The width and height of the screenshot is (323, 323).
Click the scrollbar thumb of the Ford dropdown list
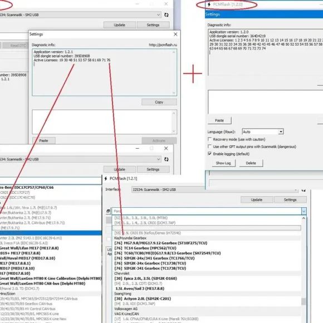coord(304,301)
